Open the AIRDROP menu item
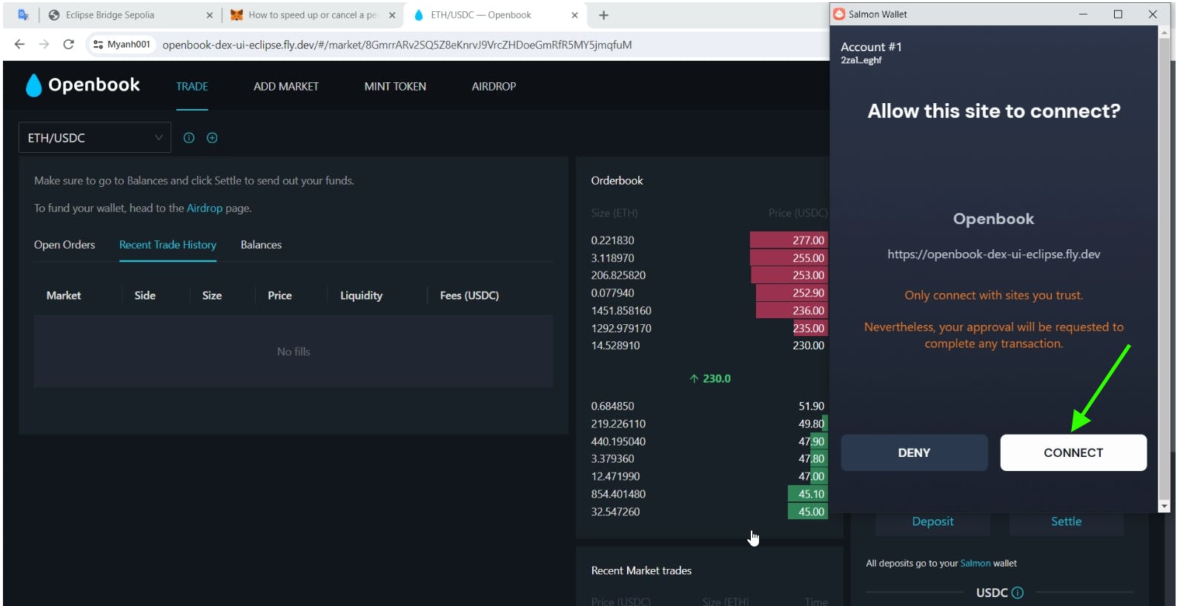1183x606 pixels. [x=494, y=86]
